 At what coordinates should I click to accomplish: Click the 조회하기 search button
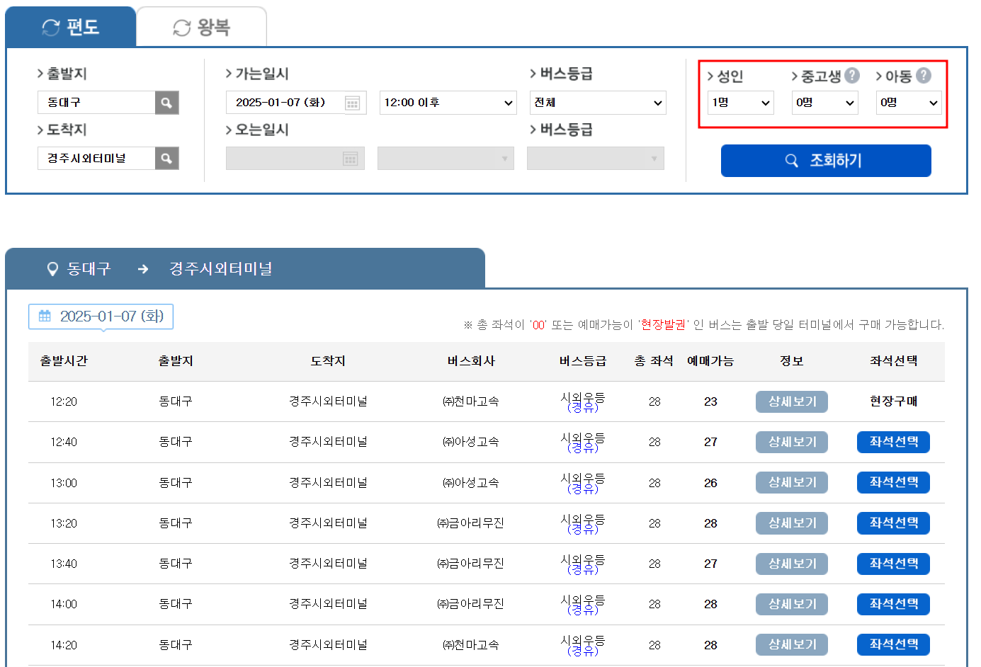point(826,161)
